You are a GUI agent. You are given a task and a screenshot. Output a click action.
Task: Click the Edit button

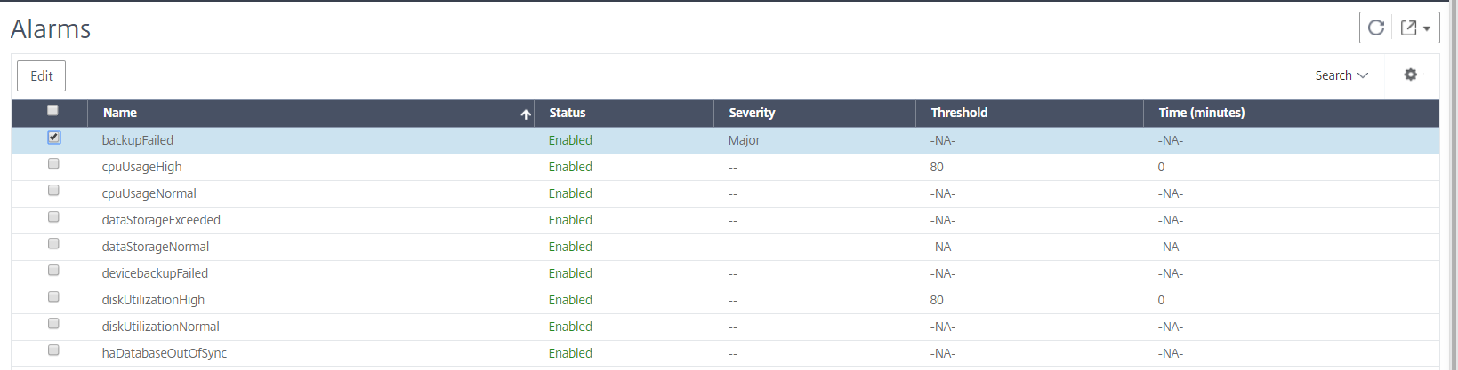pos(42,76)
